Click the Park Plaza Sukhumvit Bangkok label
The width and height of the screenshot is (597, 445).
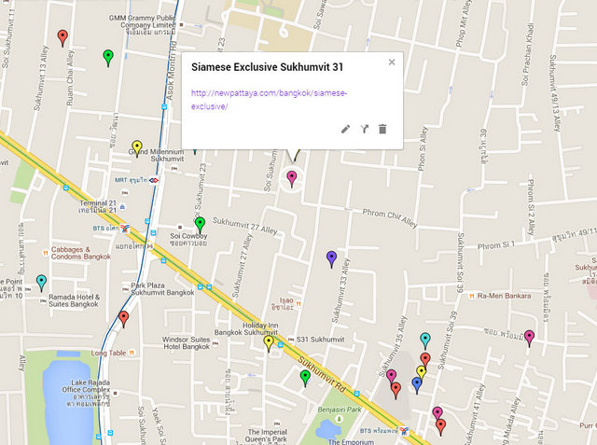162,289
